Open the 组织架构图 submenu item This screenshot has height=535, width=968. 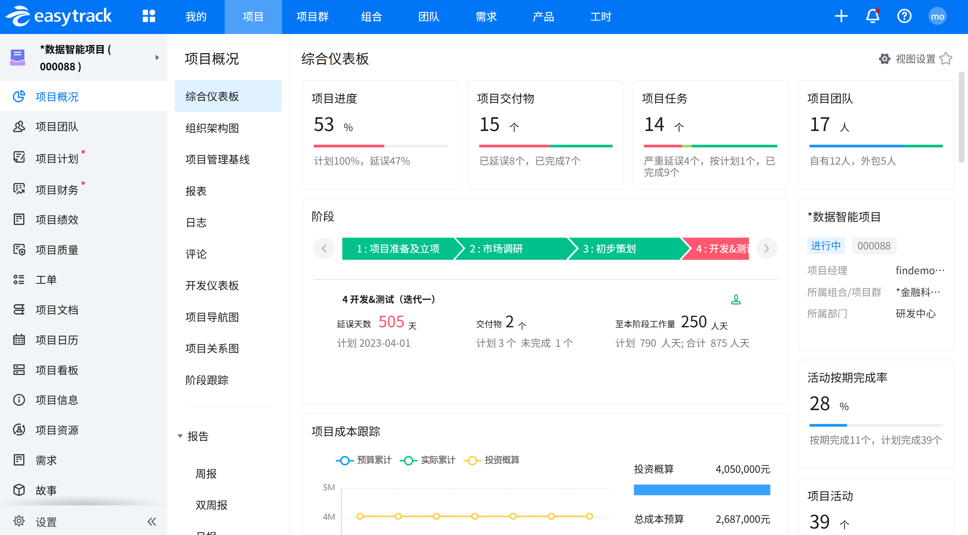coord(212,128)
